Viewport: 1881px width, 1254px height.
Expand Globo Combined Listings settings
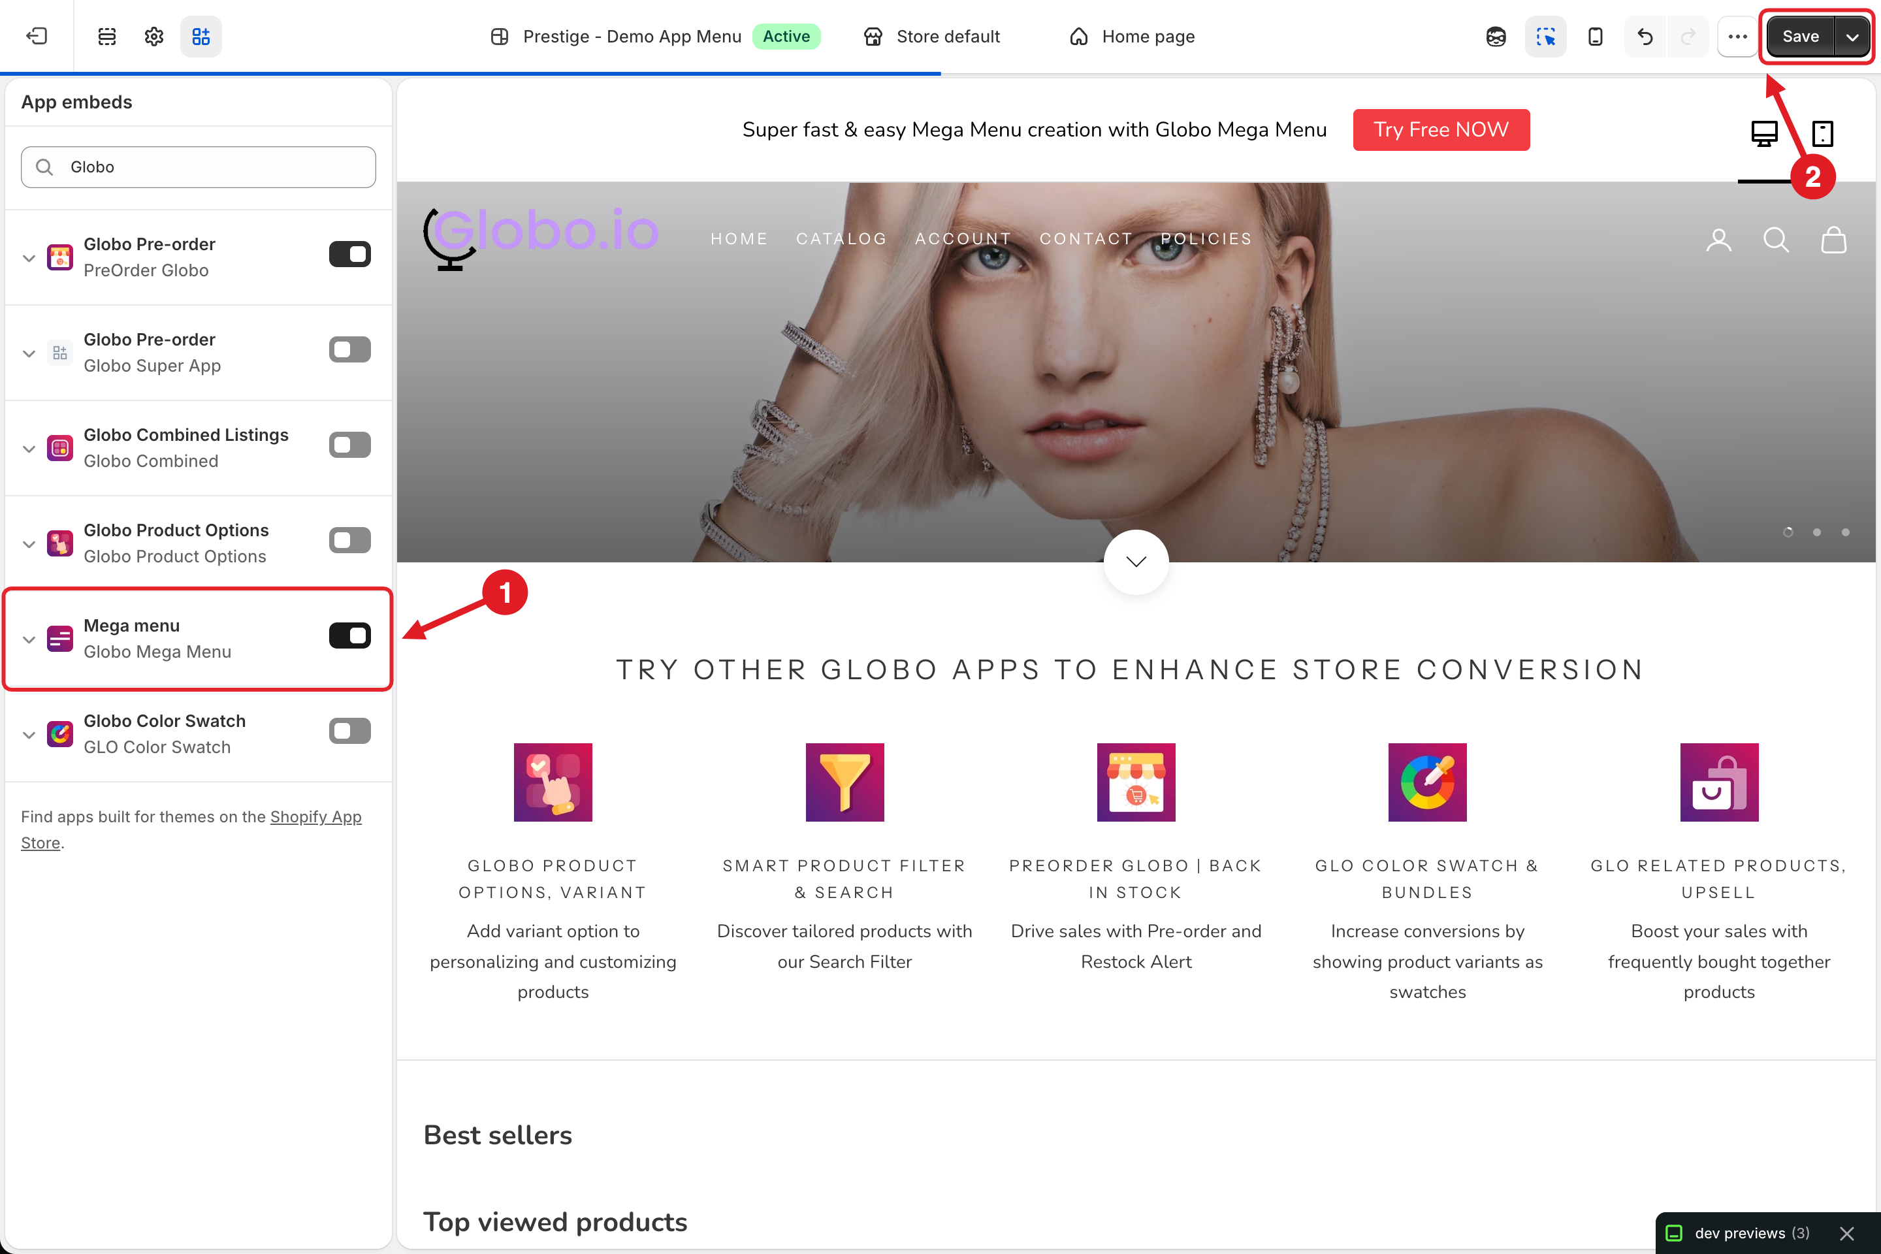click(29, 448)
